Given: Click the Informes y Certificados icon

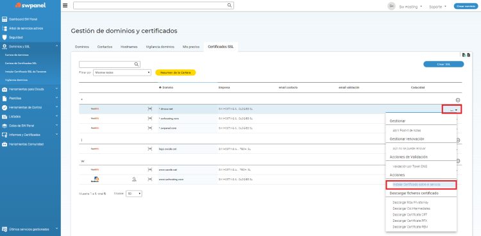Looking at the screenshot, I should click(4, 135).
